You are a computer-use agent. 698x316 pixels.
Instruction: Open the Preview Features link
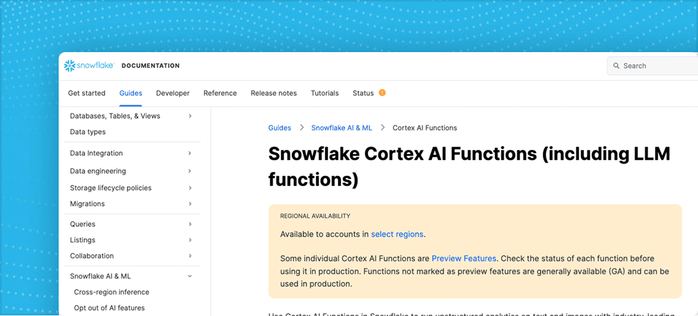464,258
